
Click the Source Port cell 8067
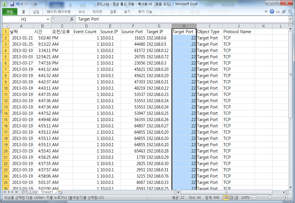tap(133, 182)
